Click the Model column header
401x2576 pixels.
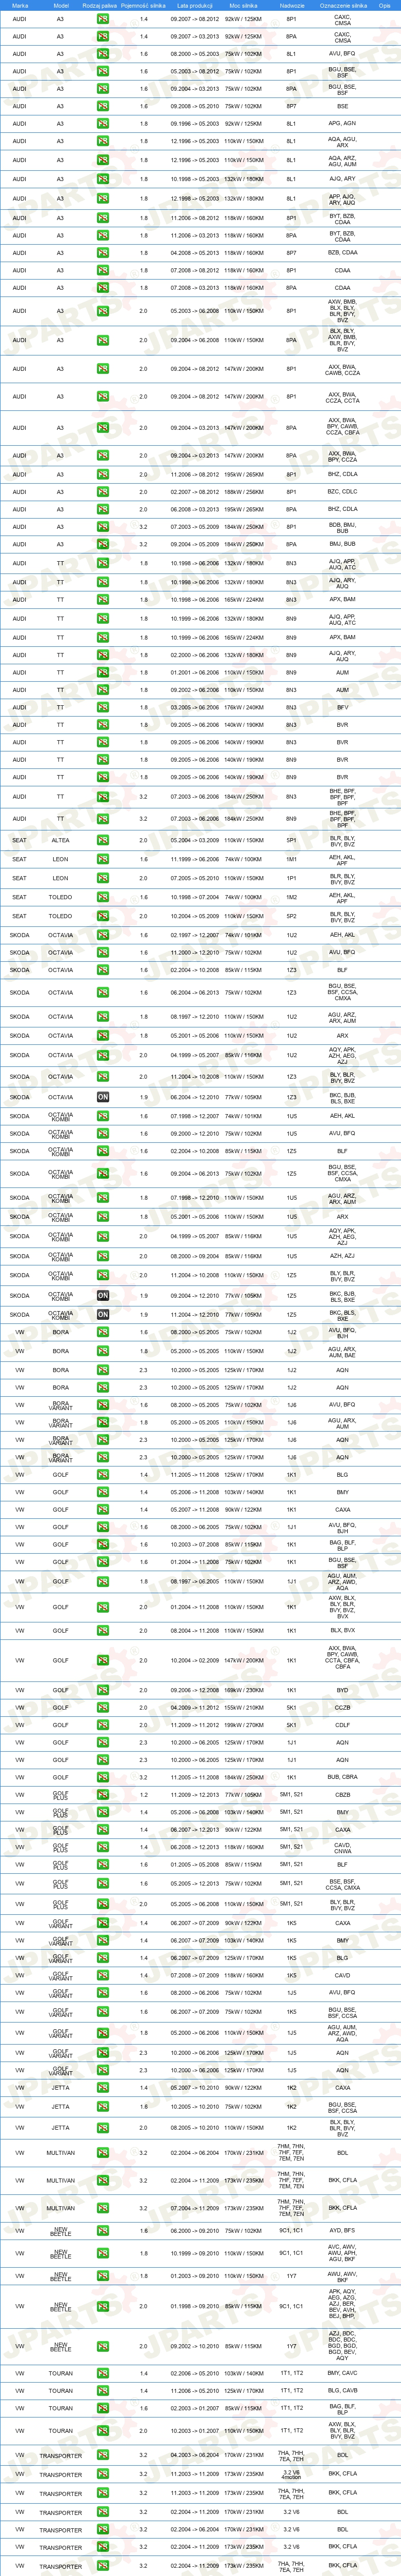coord(61,5)
